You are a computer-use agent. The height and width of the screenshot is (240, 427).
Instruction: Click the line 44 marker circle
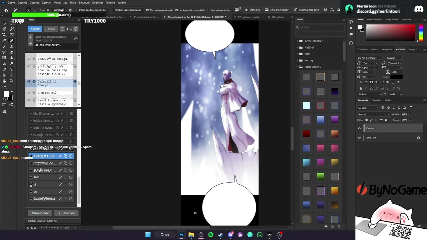[x=34, y=93]
